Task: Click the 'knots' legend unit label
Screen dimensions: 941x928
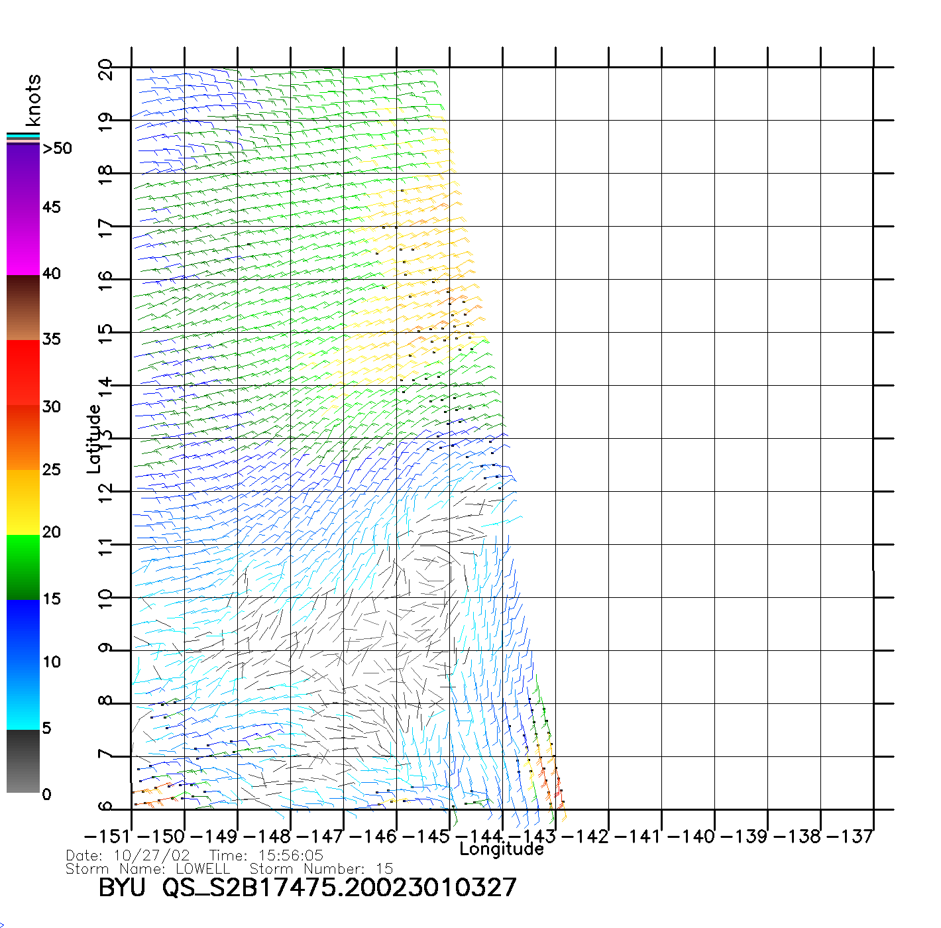Action: click(x=33, y=100)
